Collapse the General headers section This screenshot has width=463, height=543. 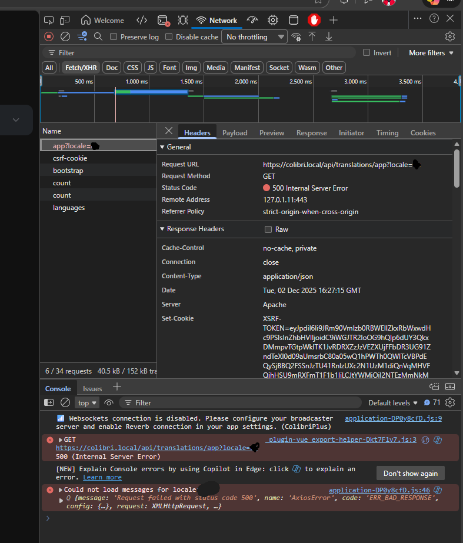pyautogui.click(x=162, y=147)
